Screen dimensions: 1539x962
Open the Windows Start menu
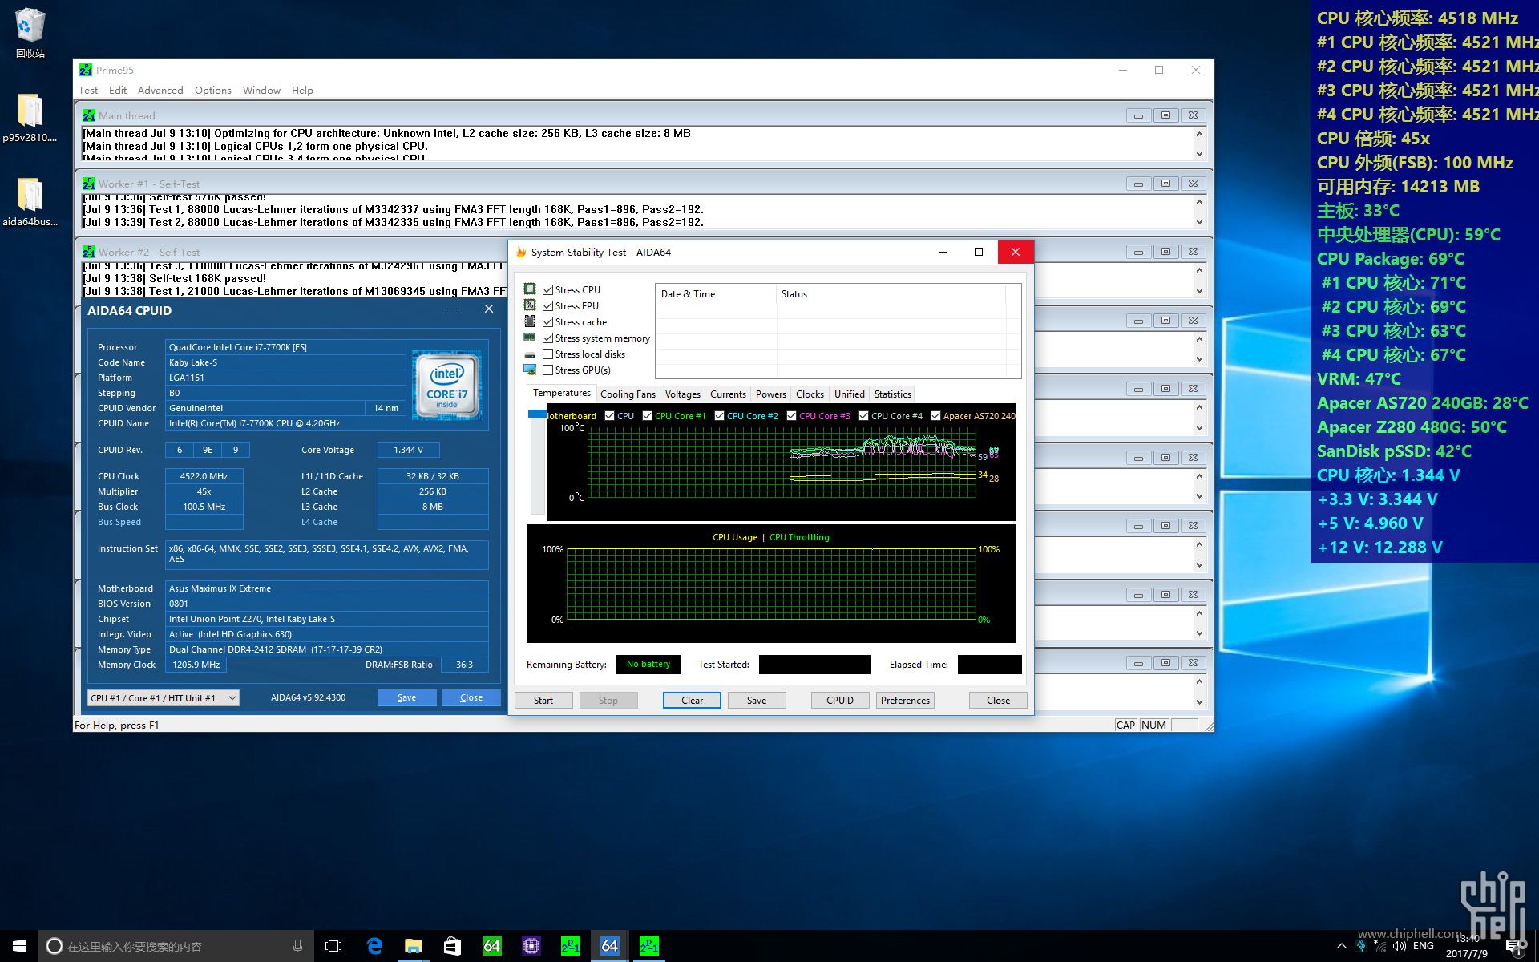click(x=19, y=946)
